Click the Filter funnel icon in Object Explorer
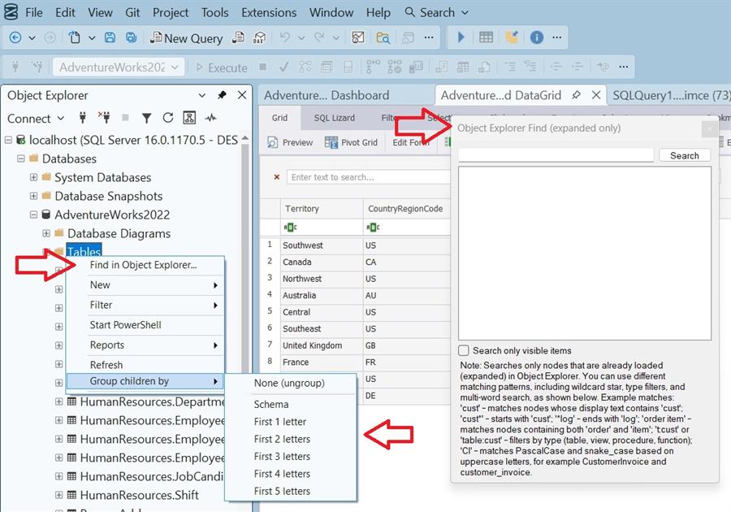This screenshot has height=512, width=731. [x=147, y=119]
